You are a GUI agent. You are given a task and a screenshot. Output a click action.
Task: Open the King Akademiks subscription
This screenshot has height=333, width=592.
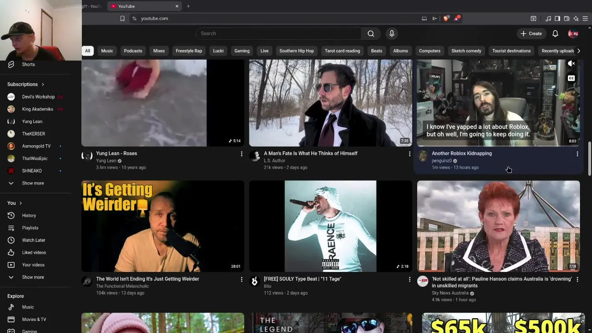click(37, 109)
